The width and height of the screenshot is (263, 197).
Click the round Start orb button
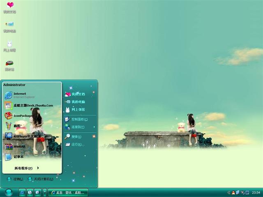(9, 192)
